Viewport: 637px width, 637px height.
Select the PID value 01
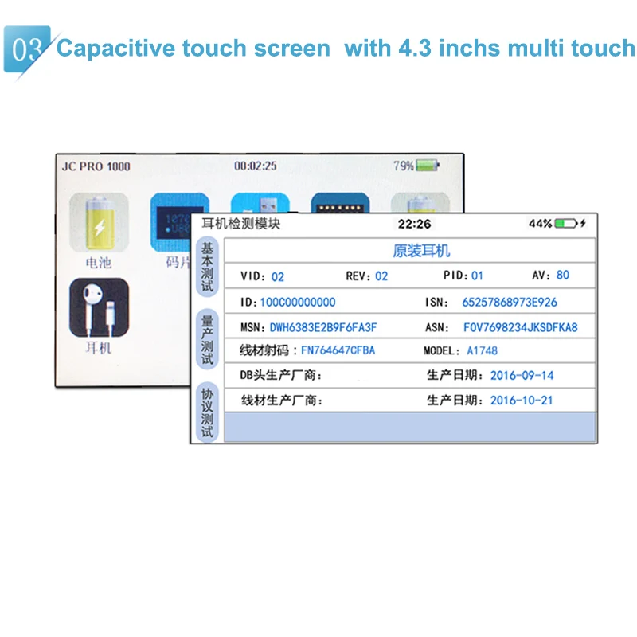(477, 276)
